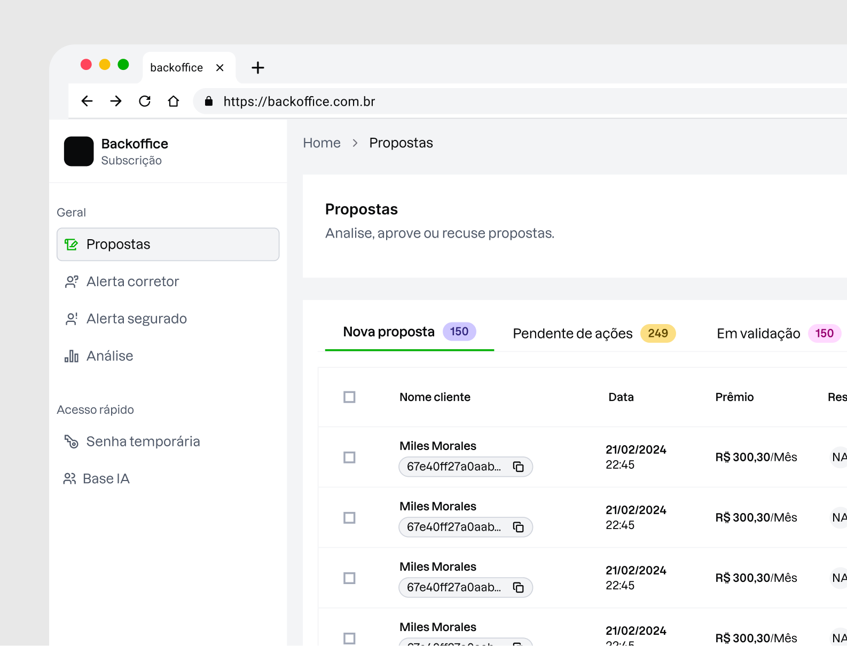Image resolution: width=847 pixels, height=646 pixels.
Task: Click the Propostas breadcrumb
Action: point(401,143)
